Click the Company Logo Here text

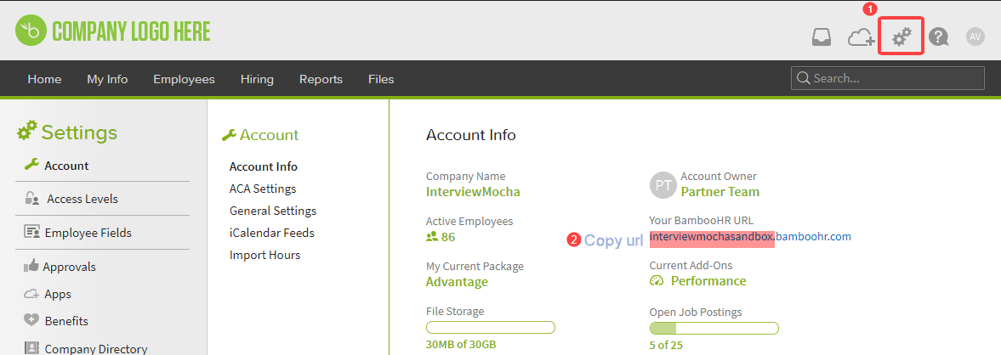pyautogui.click(x=132, y=31)
